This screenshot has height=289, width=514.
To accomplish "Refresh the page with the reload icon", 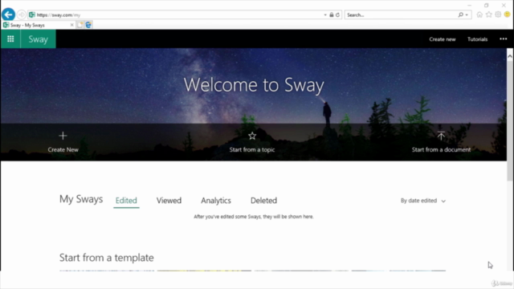I will click(337, 14).
